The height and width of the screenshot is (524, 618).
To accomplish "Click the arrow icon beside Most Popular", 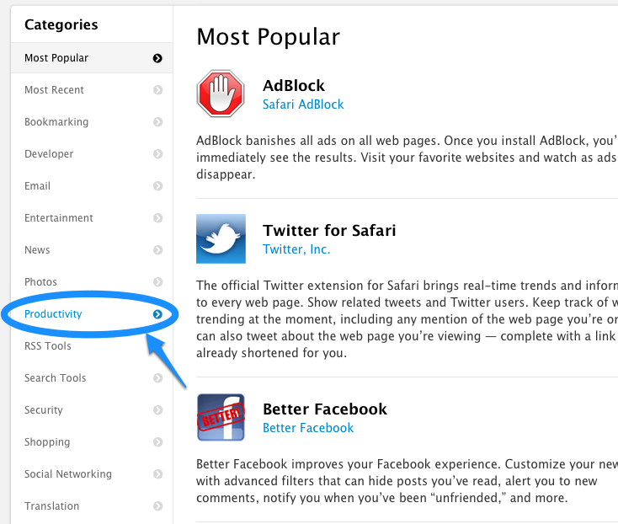I will pyautogui.click(x=157, y=58).
